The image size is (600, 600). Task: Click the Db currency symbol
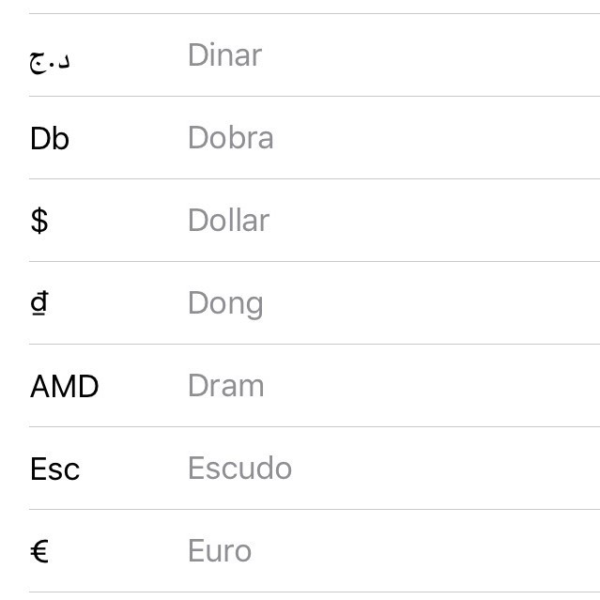[x=50, y=138]
